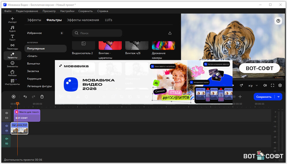
Task: Open the dropdown arrow beside Сохранить button
Action: pos(278,97)
